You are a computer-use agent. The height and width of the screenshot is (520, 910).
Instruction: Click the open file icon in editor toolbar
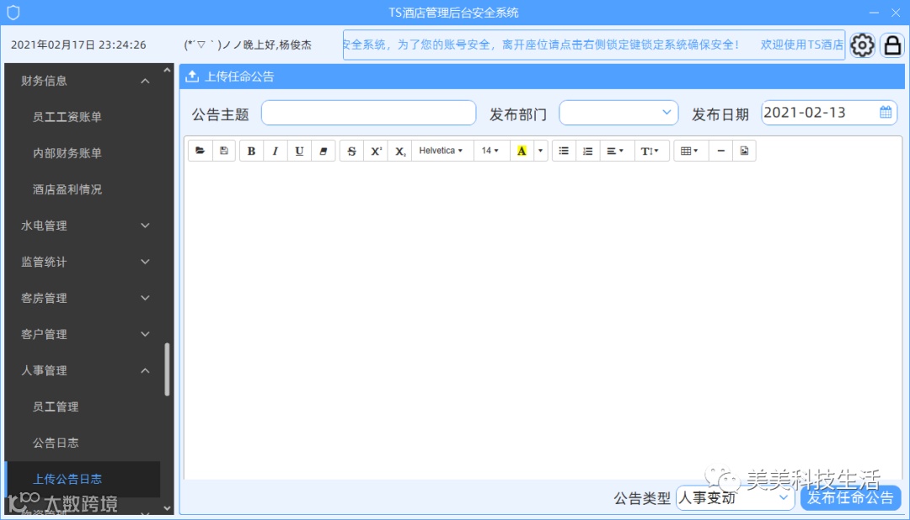tap(201, 151)
